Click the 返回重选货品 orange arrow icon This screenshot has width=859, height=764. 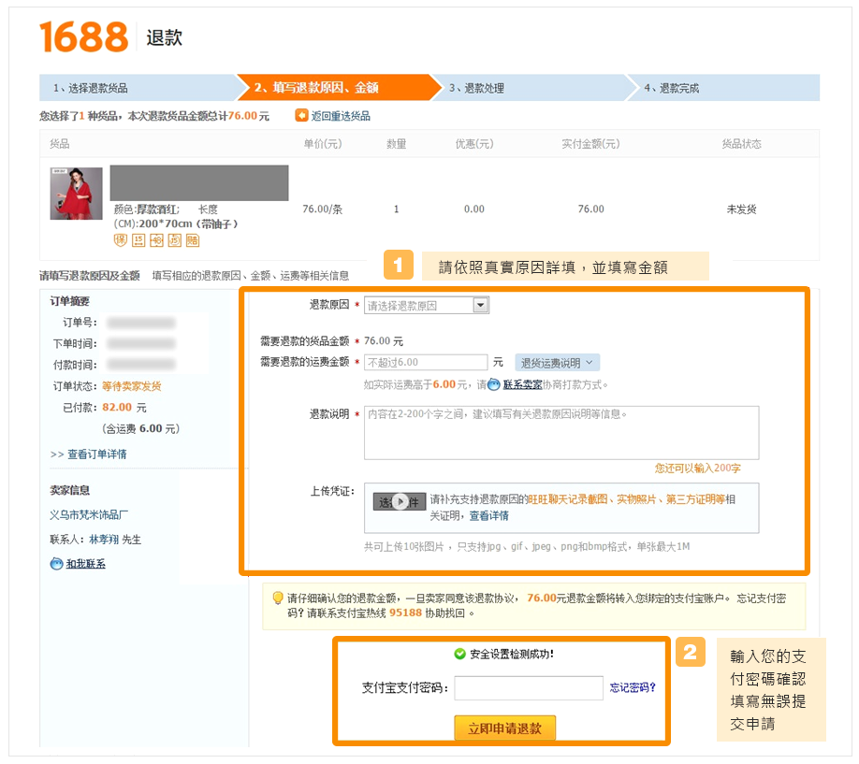(301, 116)
